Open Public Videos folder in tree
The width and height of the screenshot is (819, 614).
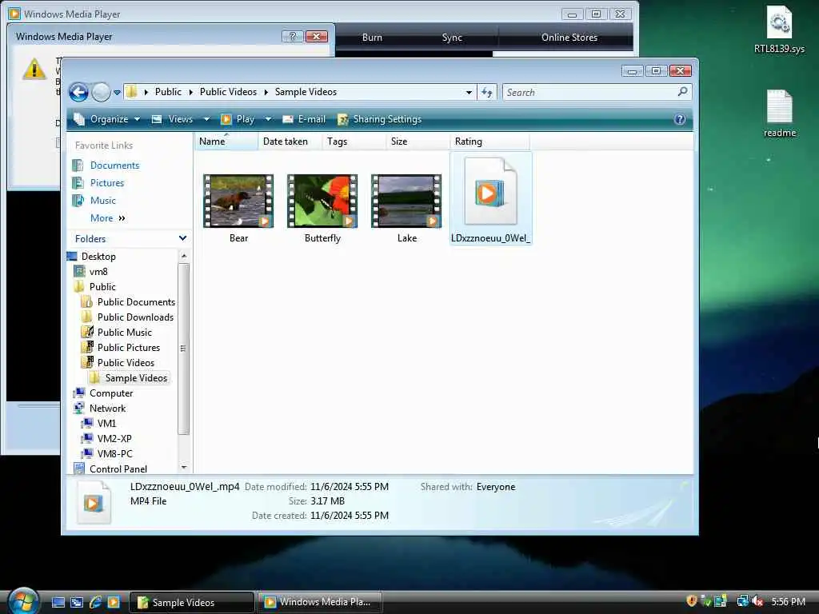(x=126, y=362)
